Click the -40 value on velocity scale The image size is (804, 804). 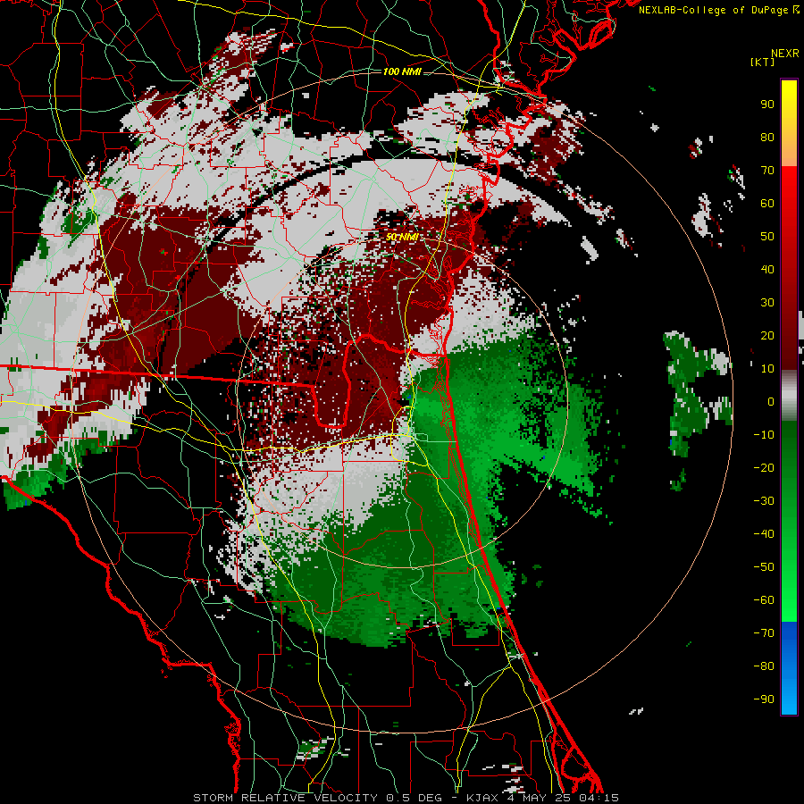tap(764, 534)
